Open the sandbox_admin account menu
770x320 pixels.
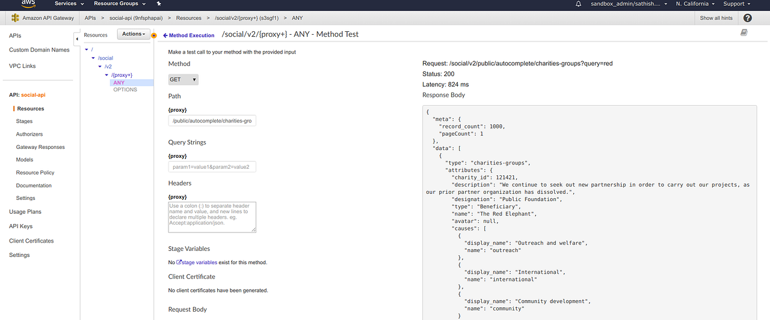point(628,4)
